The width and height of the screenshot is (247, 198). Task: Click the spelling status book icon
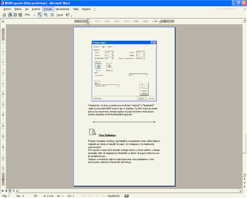pyautogui.click(x=127, y=196)
